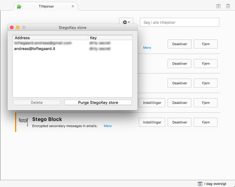Deactivate the Stego Block add-on
Image resolution: width=235 pixels, height=187 pixels.
click(179, 122)
